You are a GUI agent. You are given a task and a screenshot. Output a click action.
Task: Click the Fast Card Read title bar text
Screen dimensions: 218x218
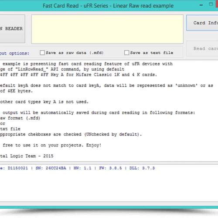click(x=108, y=6)
